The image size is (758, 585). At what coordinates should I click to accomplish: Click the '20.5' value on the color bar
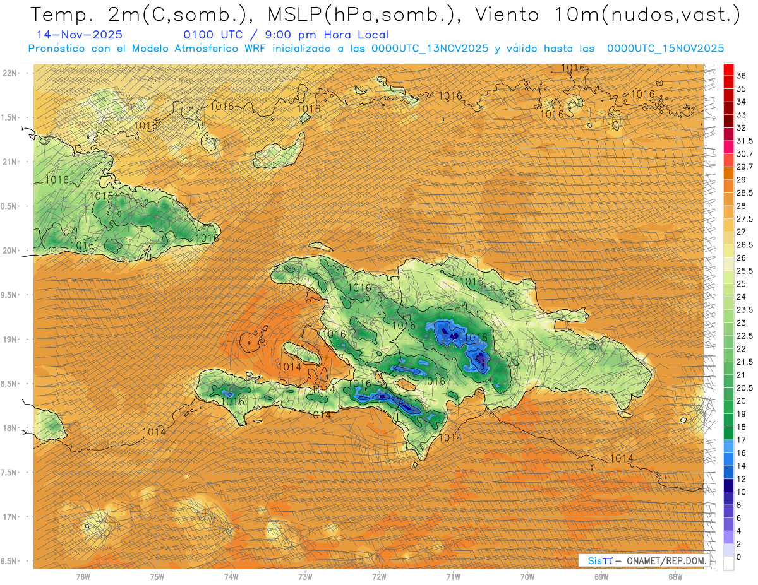744,387
